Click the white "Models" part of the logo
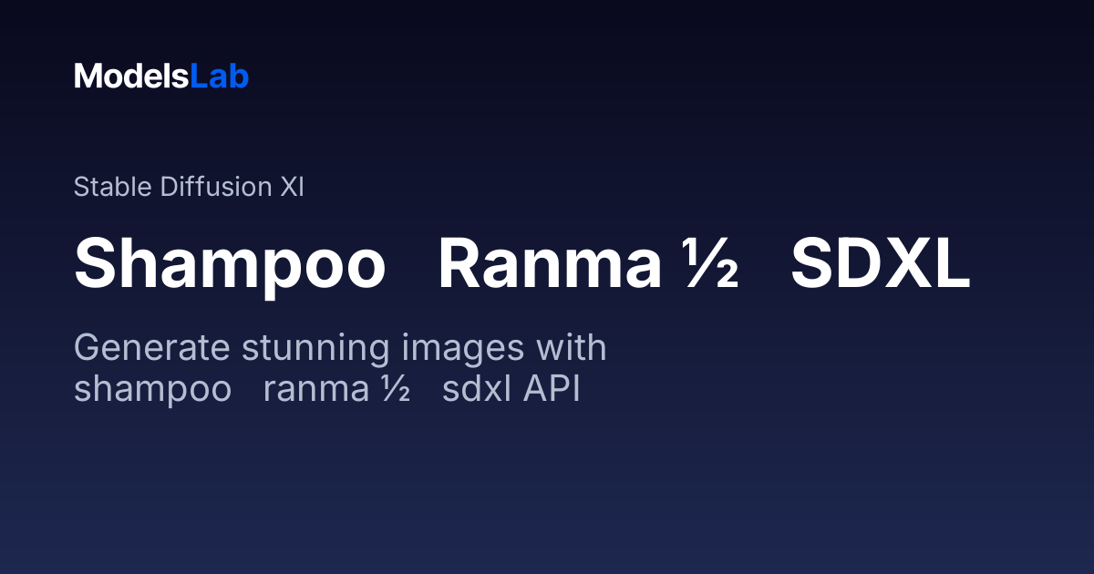 [x=131, y=77]
